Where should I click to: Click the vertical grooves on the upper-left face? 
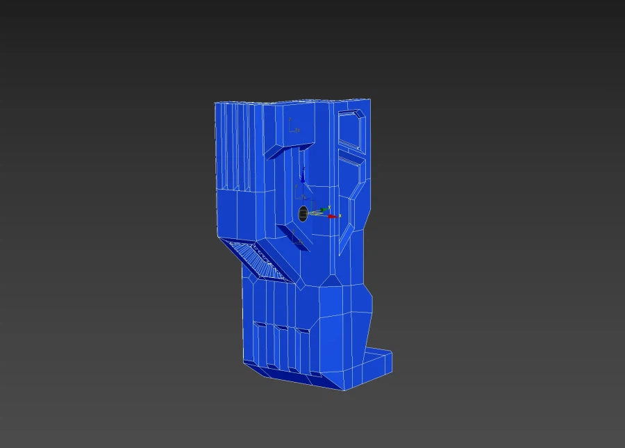pyautogui.click(x=236, y=146)
